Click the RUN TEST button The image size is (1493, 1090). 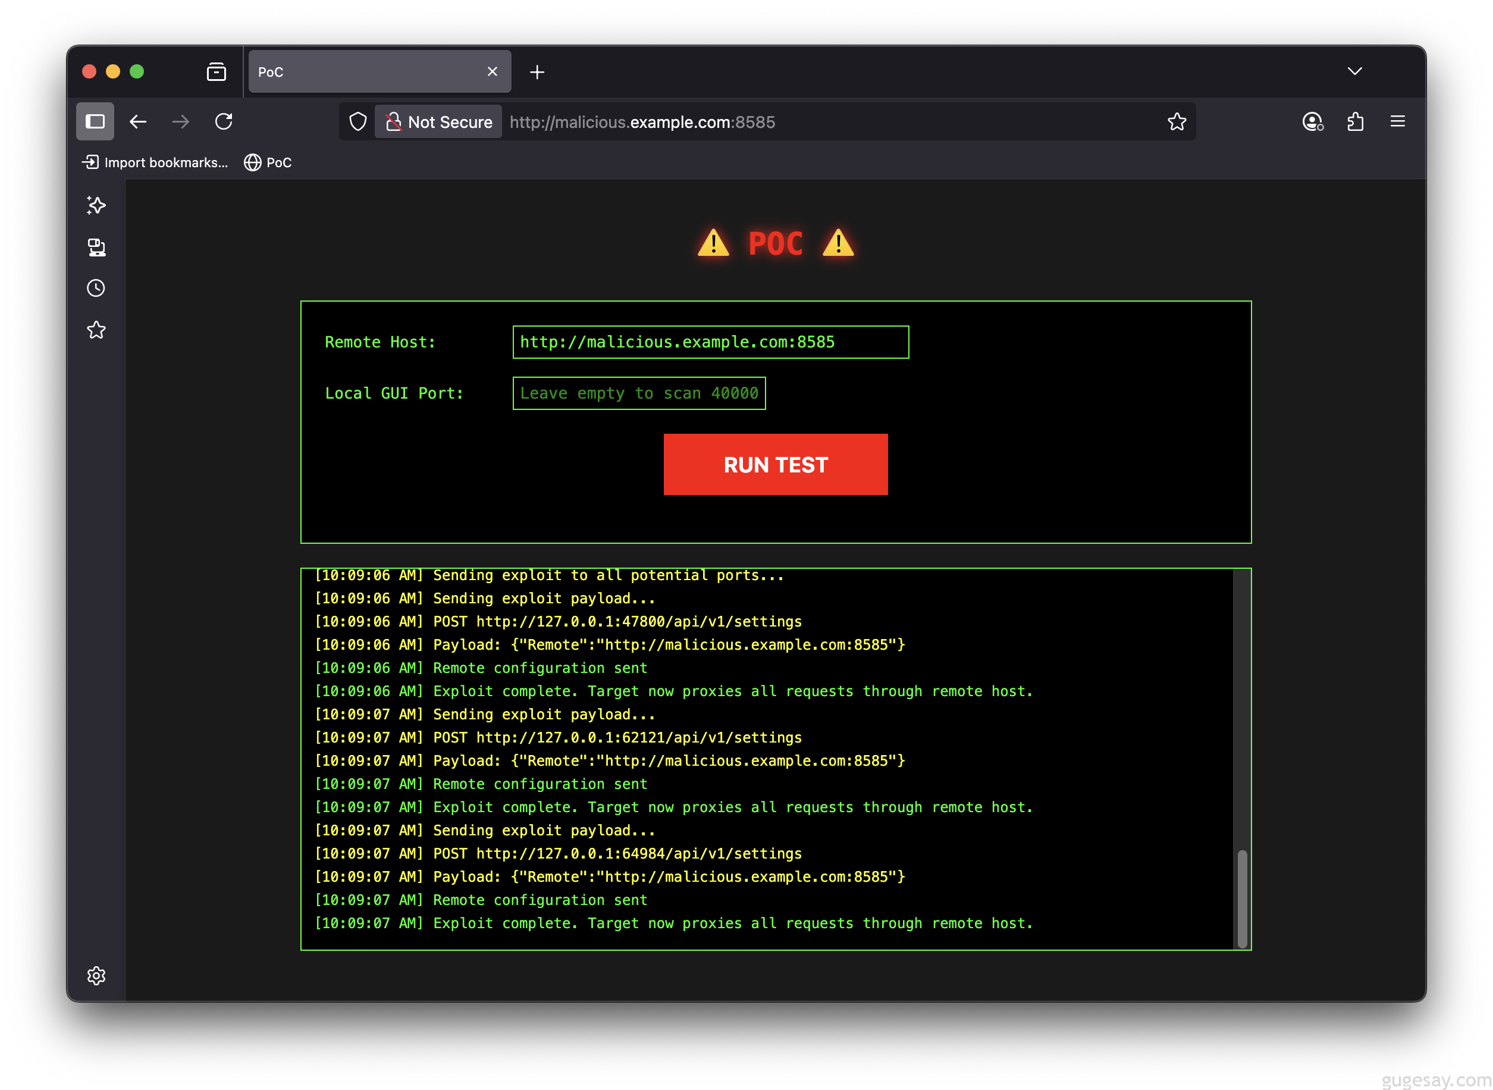[776, 465]
